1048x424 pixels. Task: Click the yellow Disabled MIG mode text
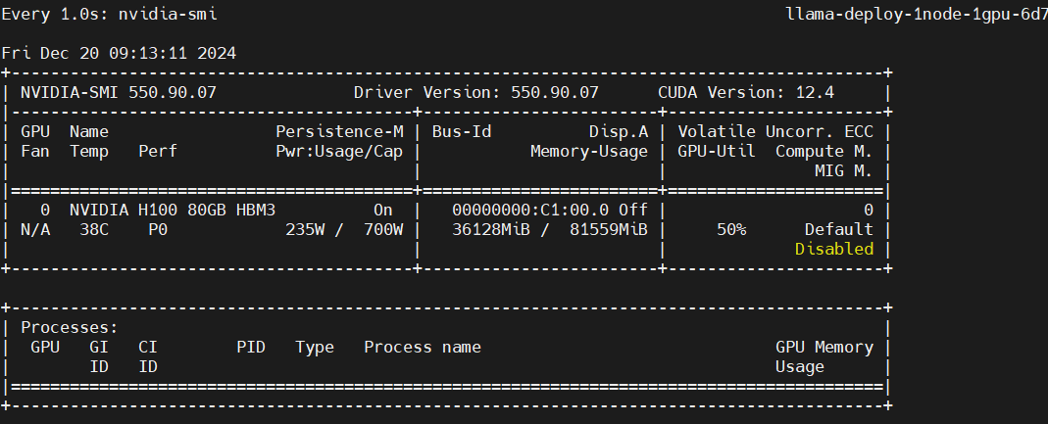point(833,249)
